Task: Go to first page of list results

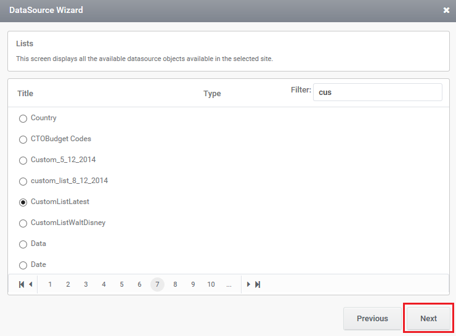Action: coord(22,284)
